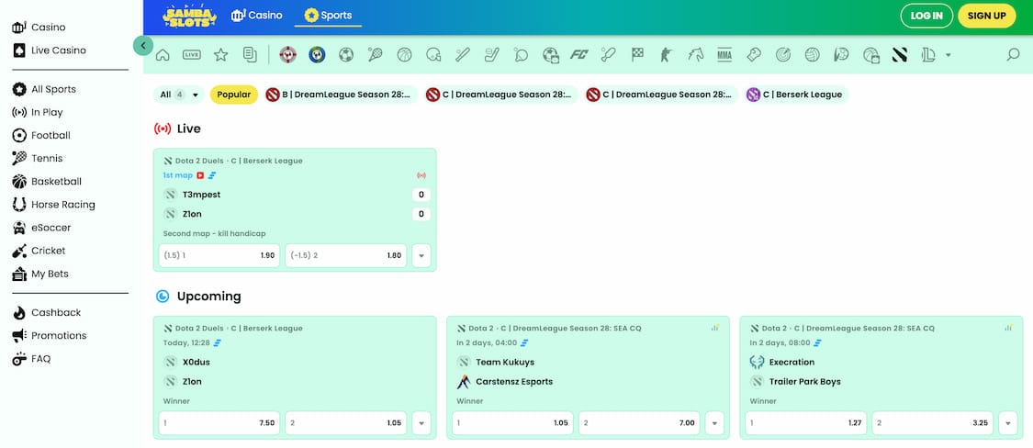Pick Carstensz Esports winner odds 7.00
The width and height of the screenshot is (1033, 448).
(639, 423)
